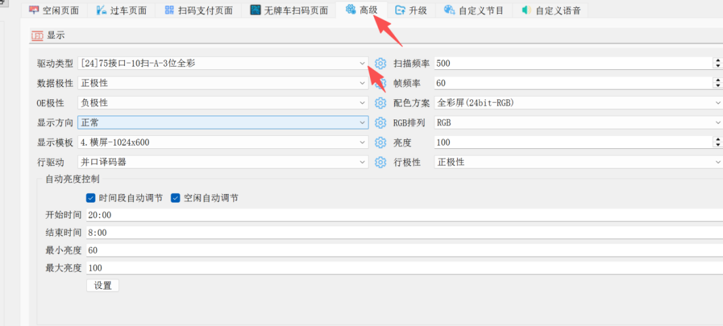Image resolution: width=723 pixels, height=326 pixels.
Task: Open the 自定义节目 tab
Action: [x=474, y=10]
